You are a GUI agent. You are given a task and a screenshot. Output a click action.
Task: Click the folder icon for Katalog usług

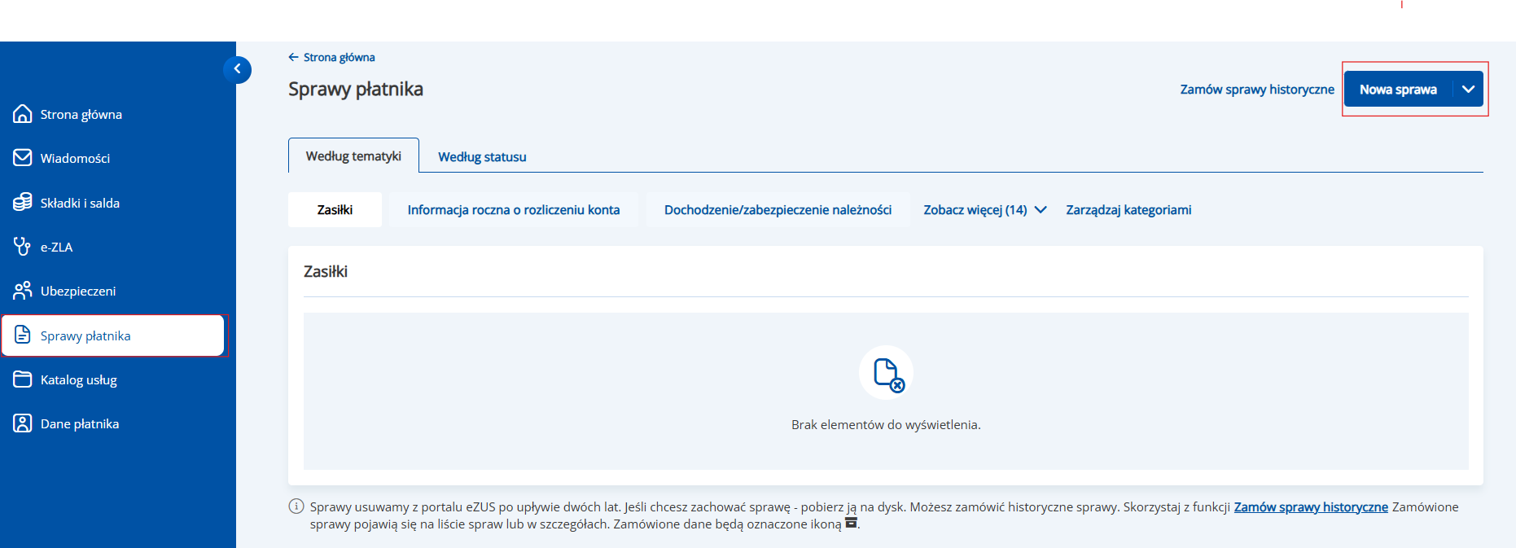[x=23, y=379]
